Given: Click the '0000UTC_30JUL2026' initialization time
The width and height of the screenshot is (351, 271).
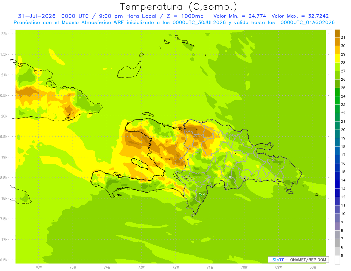Looking at the screenshot, I should pos(199,23).
